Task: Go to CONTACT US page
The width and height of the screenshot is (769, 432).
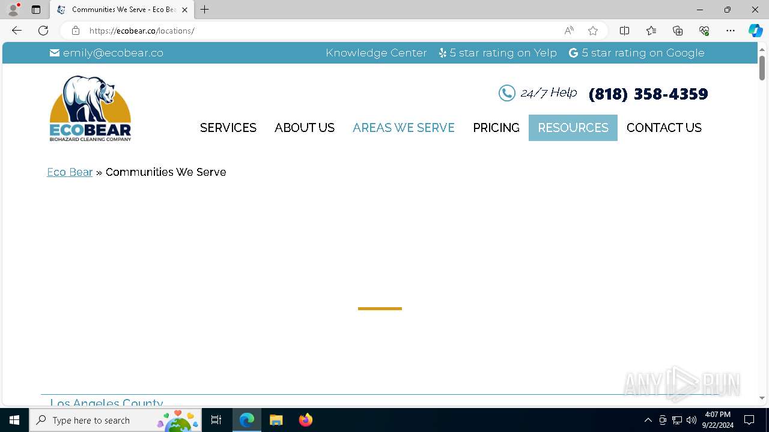Action: (664, 128)
